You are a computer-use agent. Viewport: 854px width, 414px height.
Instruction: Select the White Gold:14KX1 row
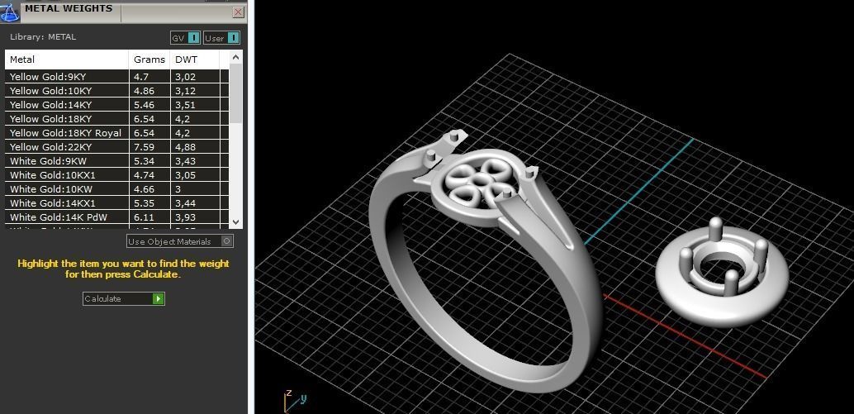[x=117, y=203]
